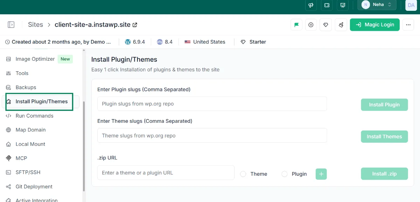The height and width of the screenshot is (202, 420).
Task: Click the United States location text
Action: pos(209,42)
